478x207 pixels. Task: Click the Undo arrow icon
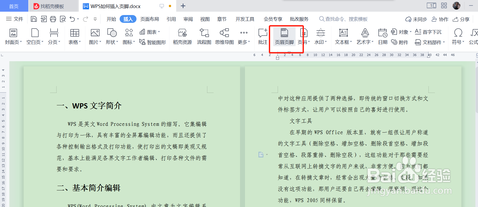(72, 19)
